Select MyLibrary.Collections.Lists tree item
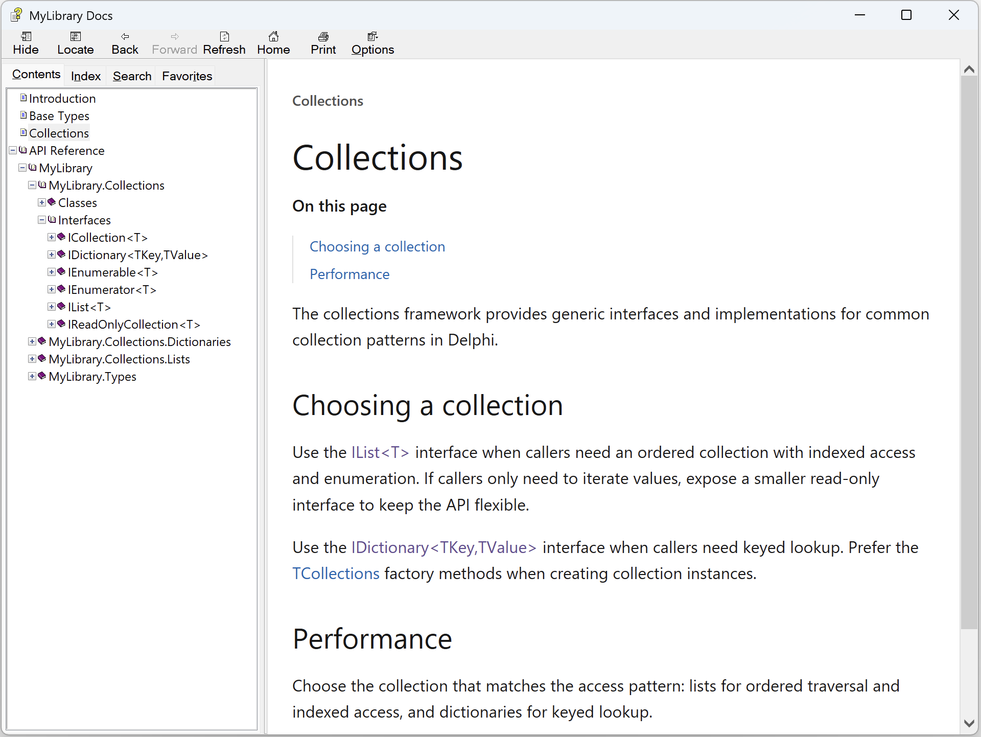This screenshot has width=981, height=737. (x=119, y=359)
